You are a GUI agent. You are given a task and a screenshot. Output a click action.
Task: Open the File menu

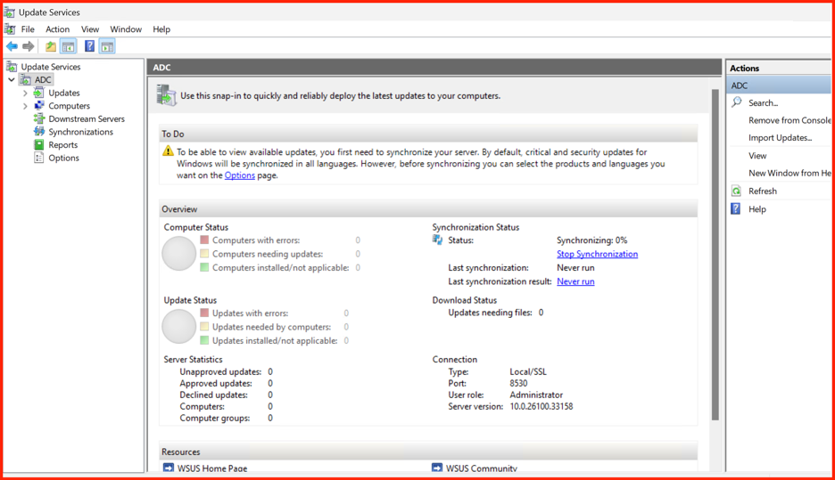[28, 29]
